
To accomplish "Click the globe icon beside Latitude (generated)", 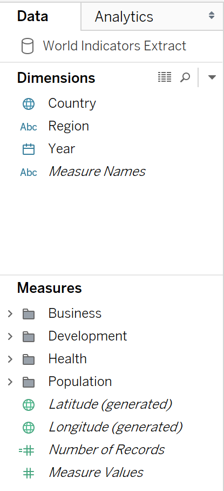I will 29,405.
